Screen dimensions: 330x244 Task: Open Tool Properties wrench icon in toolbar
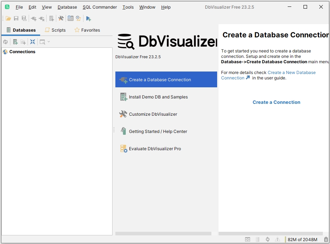pyautogui.click(x=61, y=19)
